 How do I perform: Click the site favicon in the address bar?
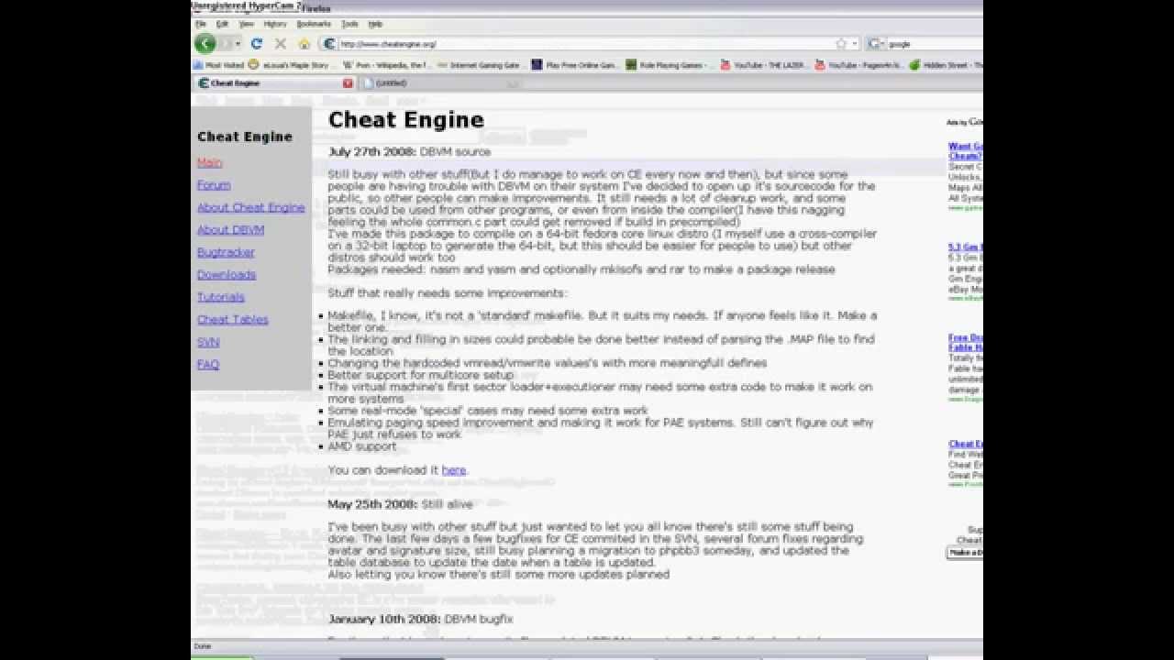pos(329,43)
